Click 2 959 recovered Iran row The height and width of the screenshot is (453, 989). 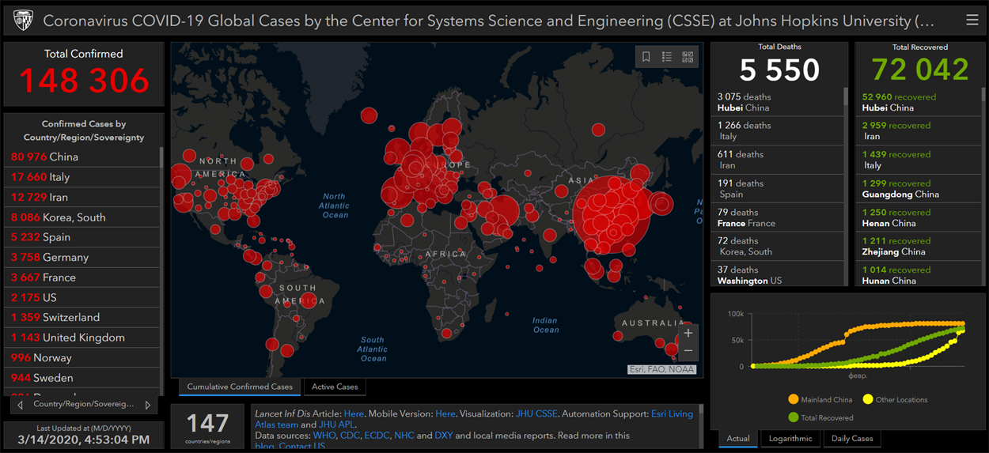(919, 130)
